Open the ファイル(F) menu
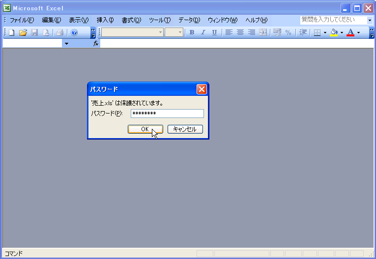376x259 pixels. [x=22, y=20]
